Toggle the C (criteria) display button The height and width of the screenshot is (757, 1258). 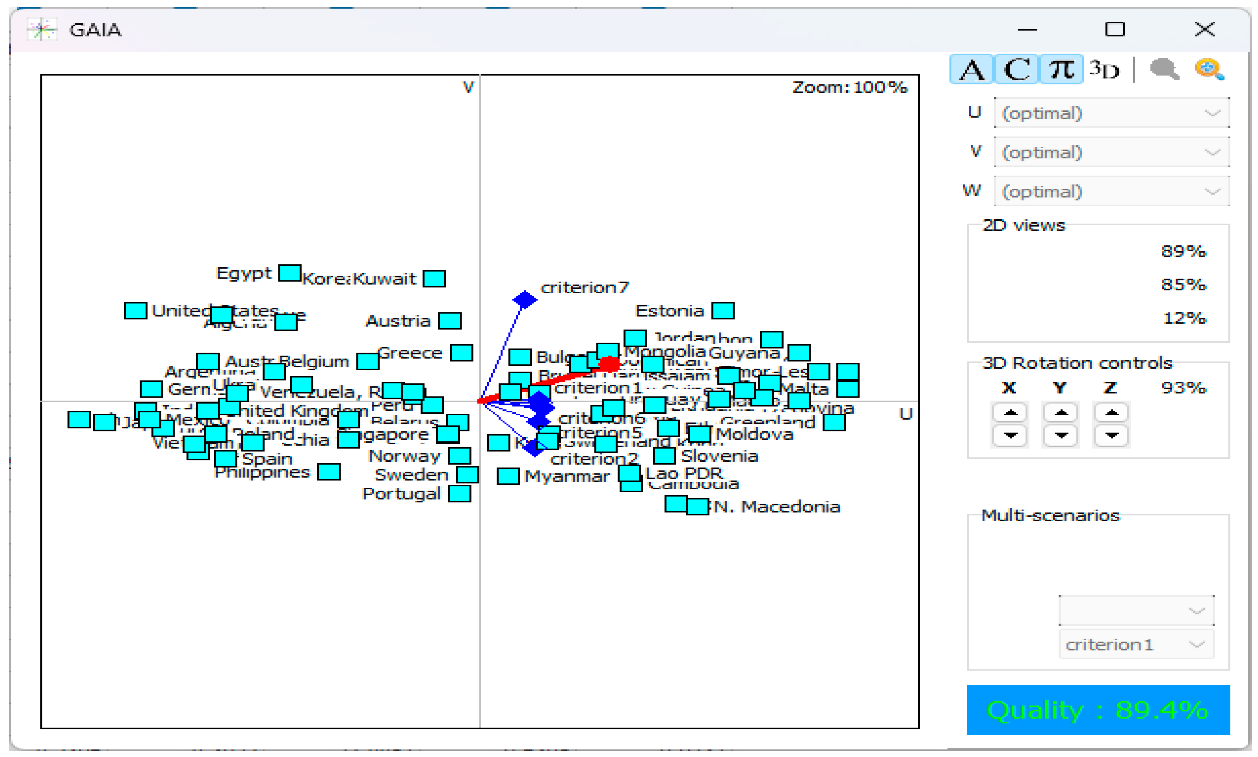click(1016, 69)
